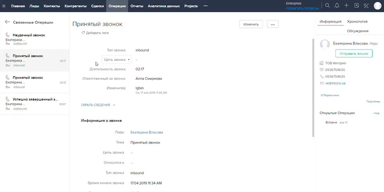Open Операции module
Screen dimensions: 384x192
point(117,6)
